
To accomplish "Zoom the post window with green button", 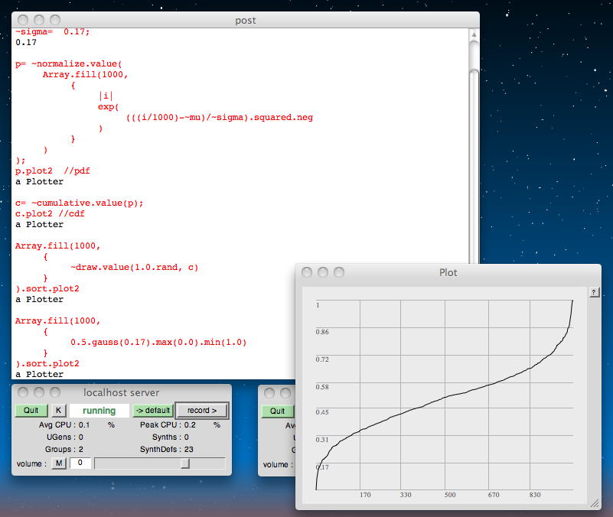I will coord(56,20).
